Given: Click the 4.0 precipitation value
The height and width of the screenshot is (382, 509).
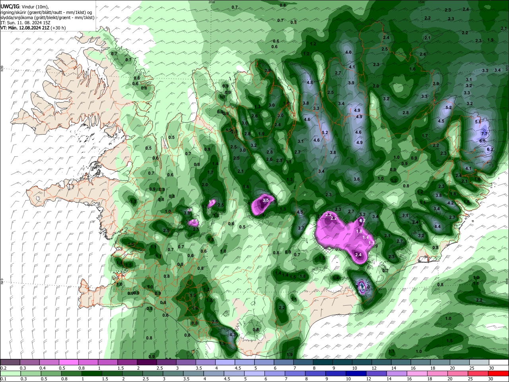Looking at the screenshot, I should point(348,52).
